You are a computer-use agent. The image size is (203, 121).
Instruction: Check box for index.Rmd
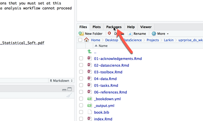81,119
